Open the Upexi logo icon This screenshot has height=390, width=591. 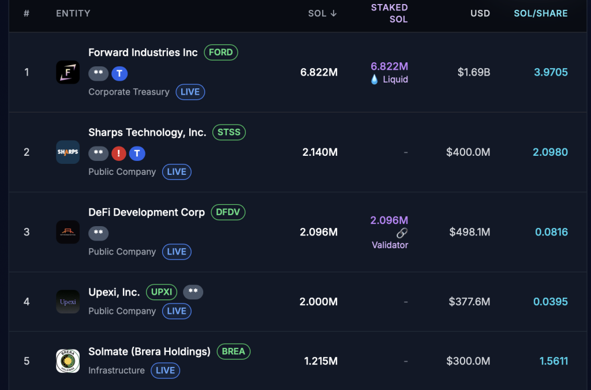pos(68,302)
